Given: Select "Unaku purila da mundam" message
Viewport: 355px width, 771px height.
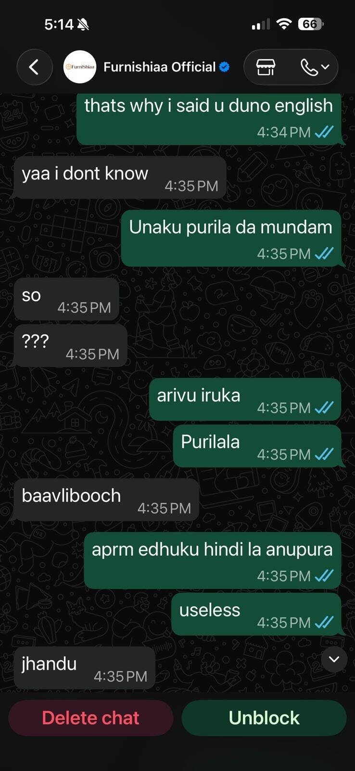Looking at the screenshot, I should [x=231, y=238].
